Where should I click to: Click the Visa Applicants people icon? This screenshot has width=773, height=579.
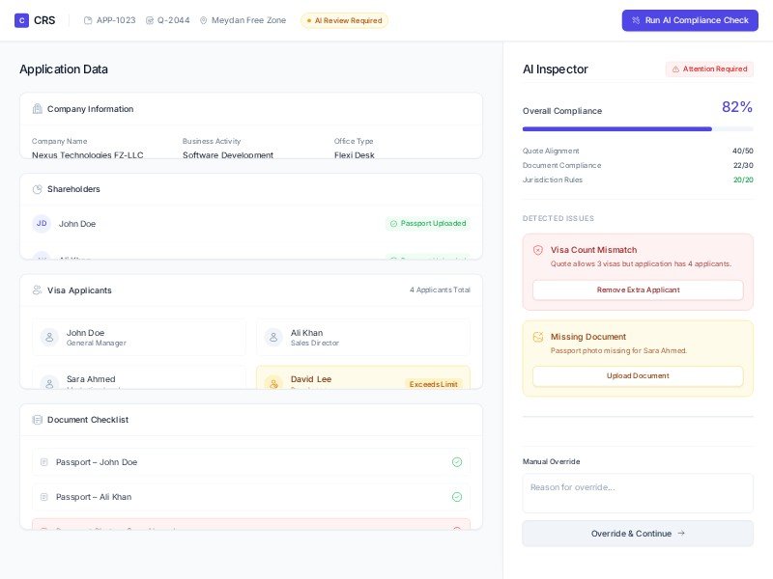click(x=38, y=290)
